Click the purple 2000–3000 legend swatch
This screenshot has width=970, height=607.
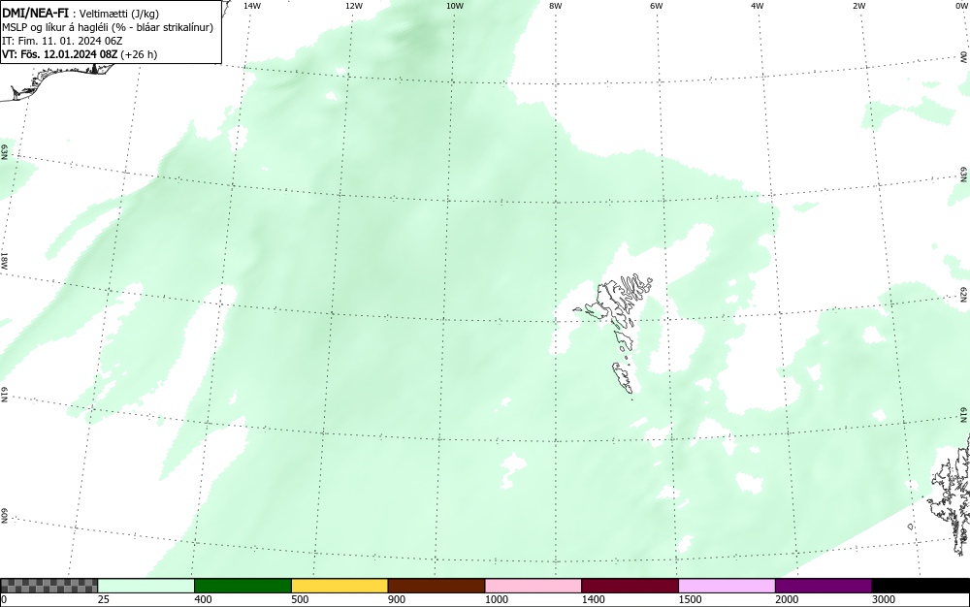[824, 586]
